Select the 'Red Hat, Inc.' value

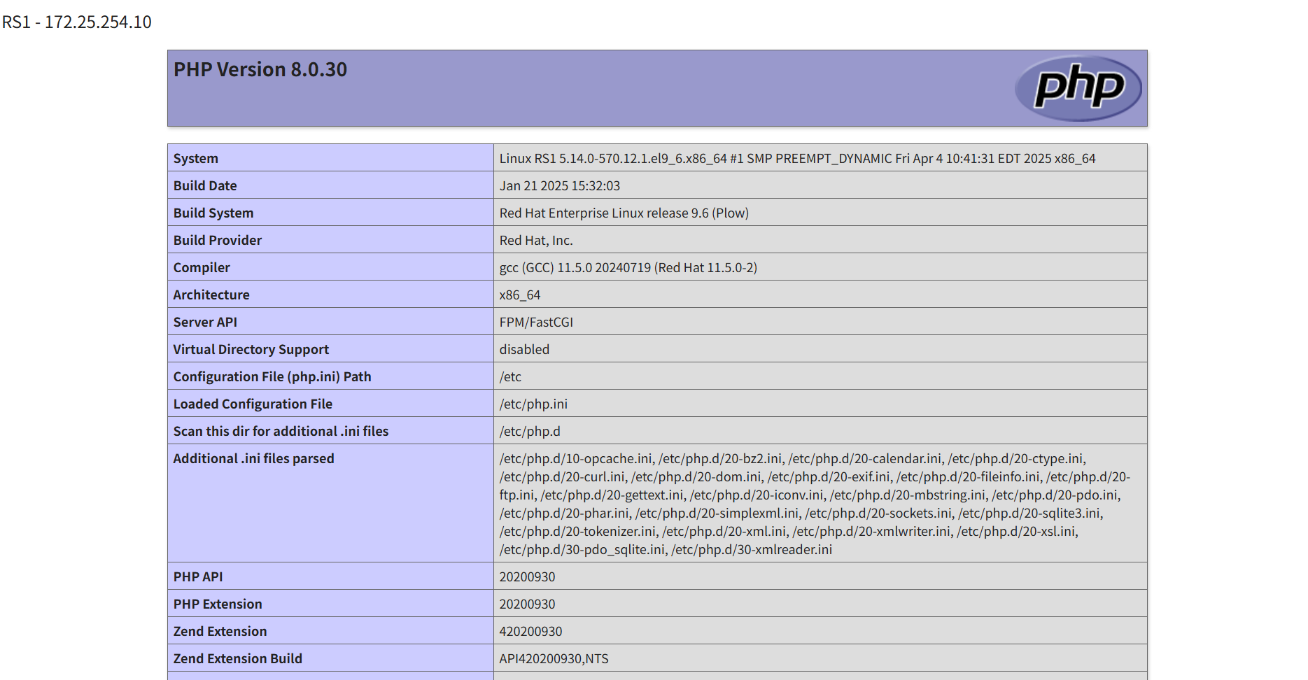click(x=536, y=241)
